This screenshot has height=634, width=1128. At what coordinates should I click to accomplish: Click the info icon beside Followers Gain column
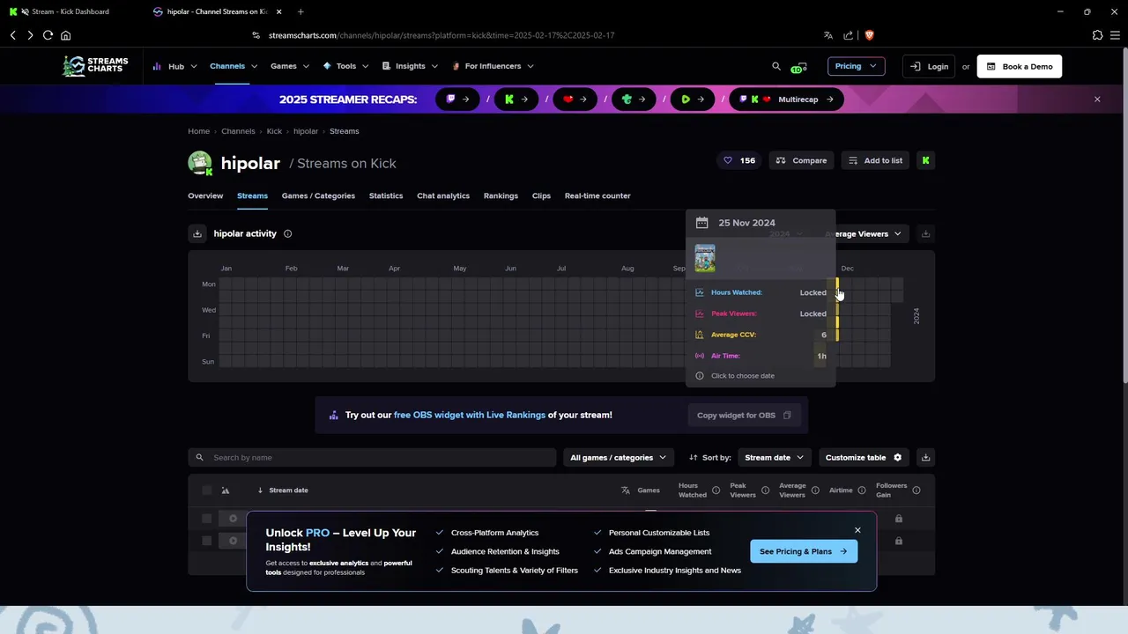(x=916, y=490)
